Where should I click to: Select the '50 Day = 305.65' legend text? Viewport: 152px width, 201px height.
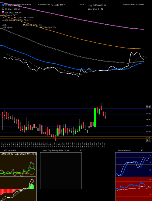click(x=12, y=9)
